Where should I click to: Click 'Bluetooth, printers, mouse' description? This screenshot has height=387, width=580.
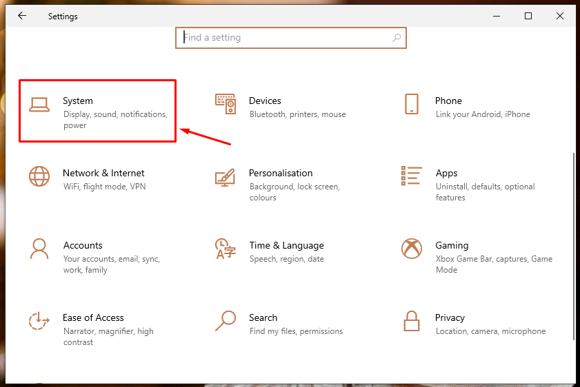pyautogui.click(x=298, y=114)
